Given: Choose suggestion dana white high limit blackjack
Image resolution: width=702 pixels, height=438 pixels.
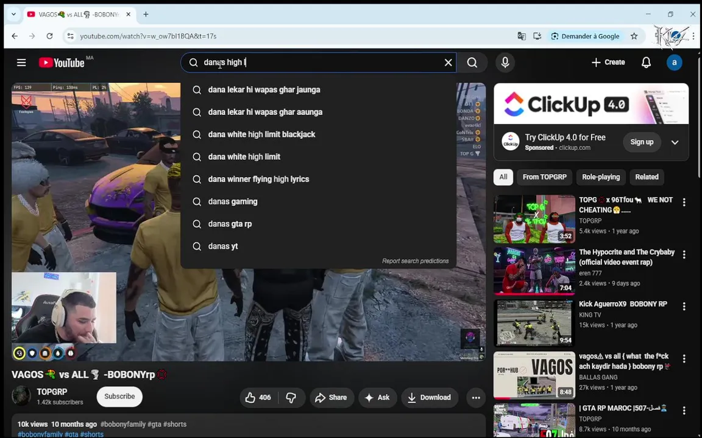Looking at the screenshot, I should pyautogui.click(x=318, y=134).
